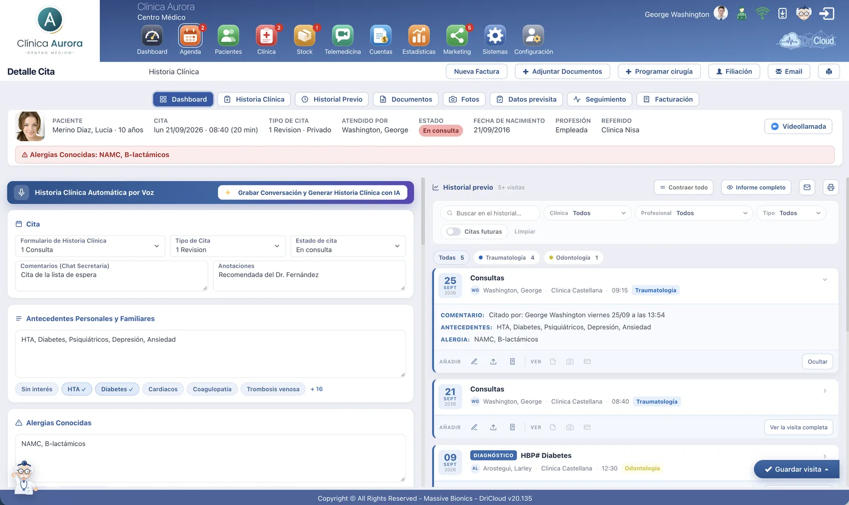Image resolution: width=849 pixels, height=505 pixels.
Task: Click the print icon next to Email
Action: click(x=829, y=72)
